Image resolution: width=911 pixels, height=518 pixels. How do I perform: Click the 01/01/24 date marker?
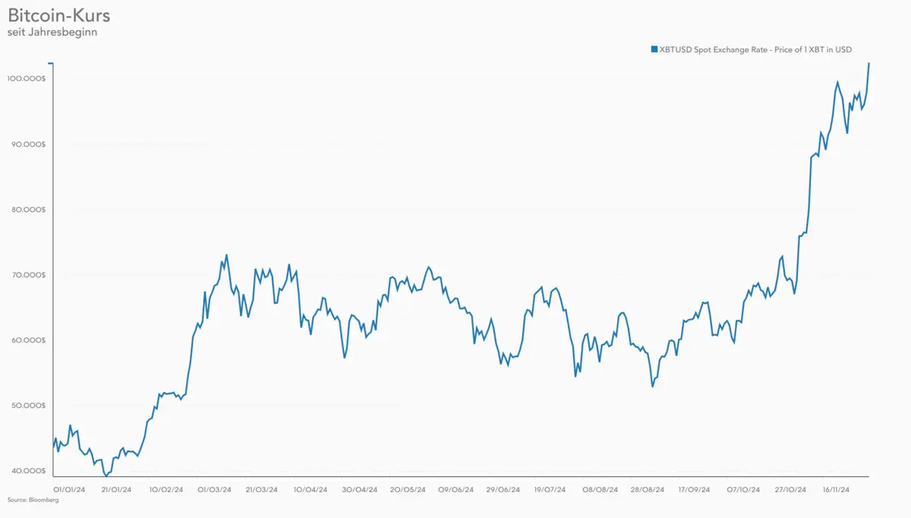[x=68, y=490]
